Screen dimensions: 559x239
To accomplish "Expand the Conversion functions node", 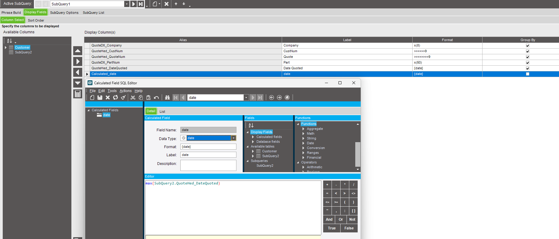I will click(303, 148).
